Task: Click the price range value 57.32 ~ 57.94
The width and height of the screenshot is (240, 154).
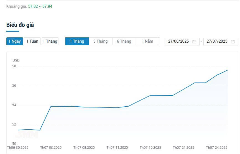Action: click(x=40, y=6)
